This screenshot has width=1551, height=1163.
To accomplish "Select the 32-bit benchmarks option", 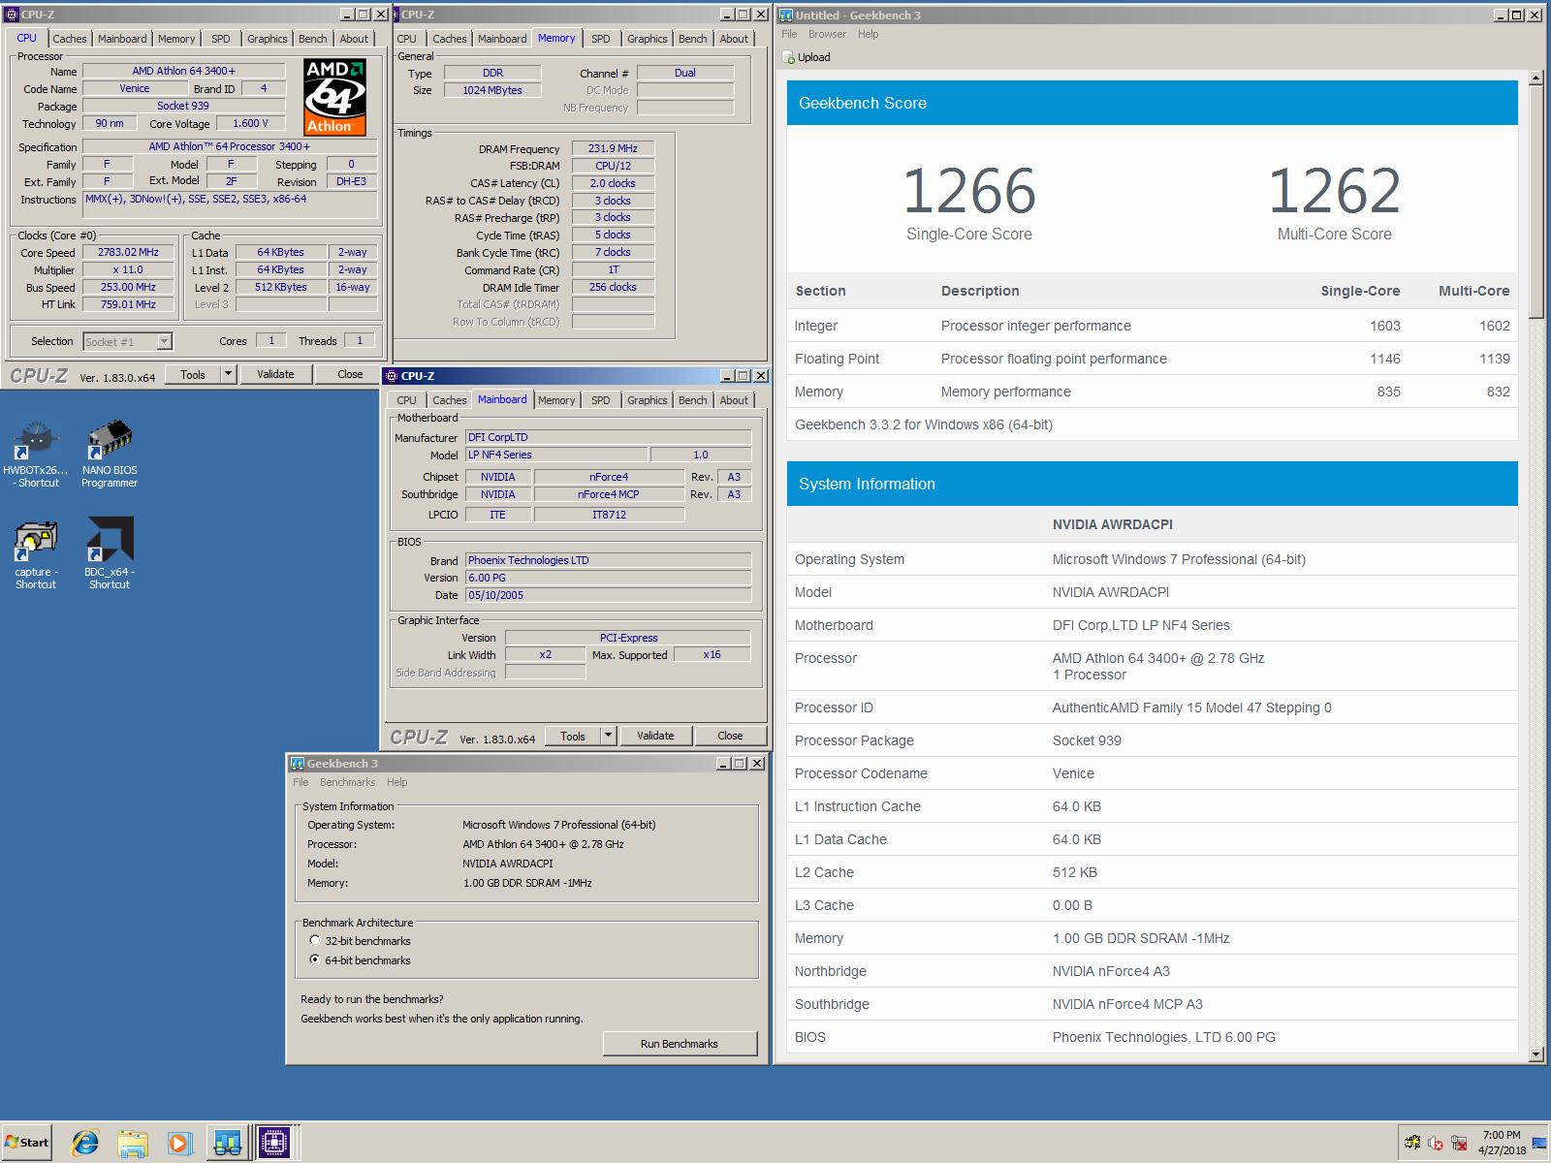I will (x=314, y=941).
